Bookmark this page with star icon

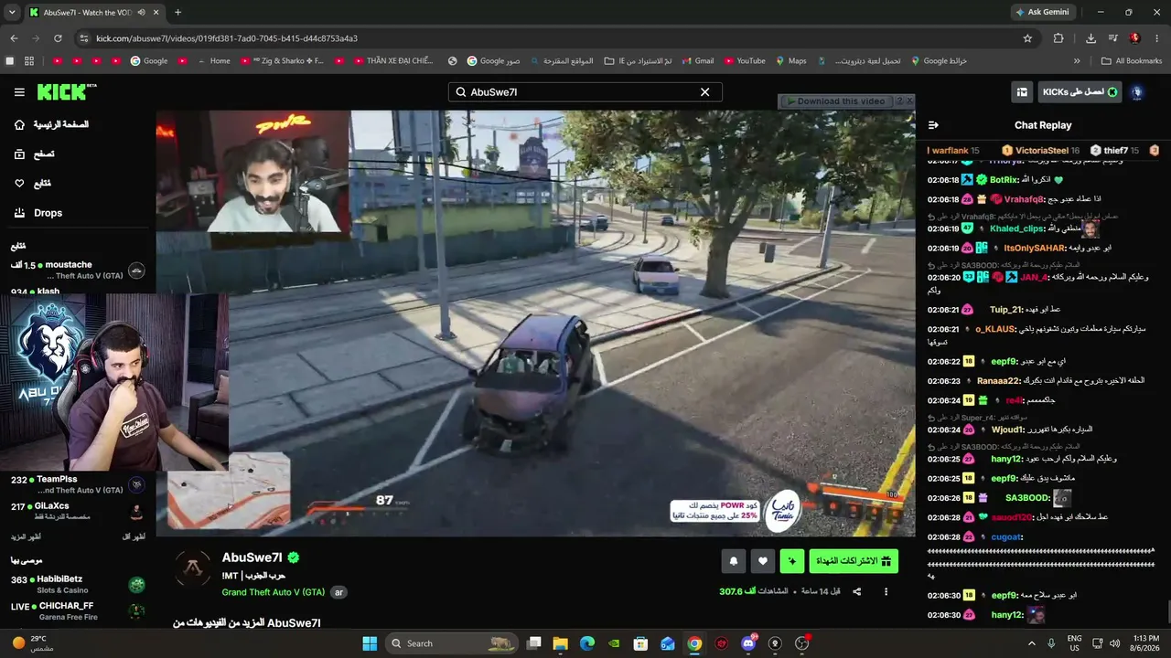[x=1027, y=38]
